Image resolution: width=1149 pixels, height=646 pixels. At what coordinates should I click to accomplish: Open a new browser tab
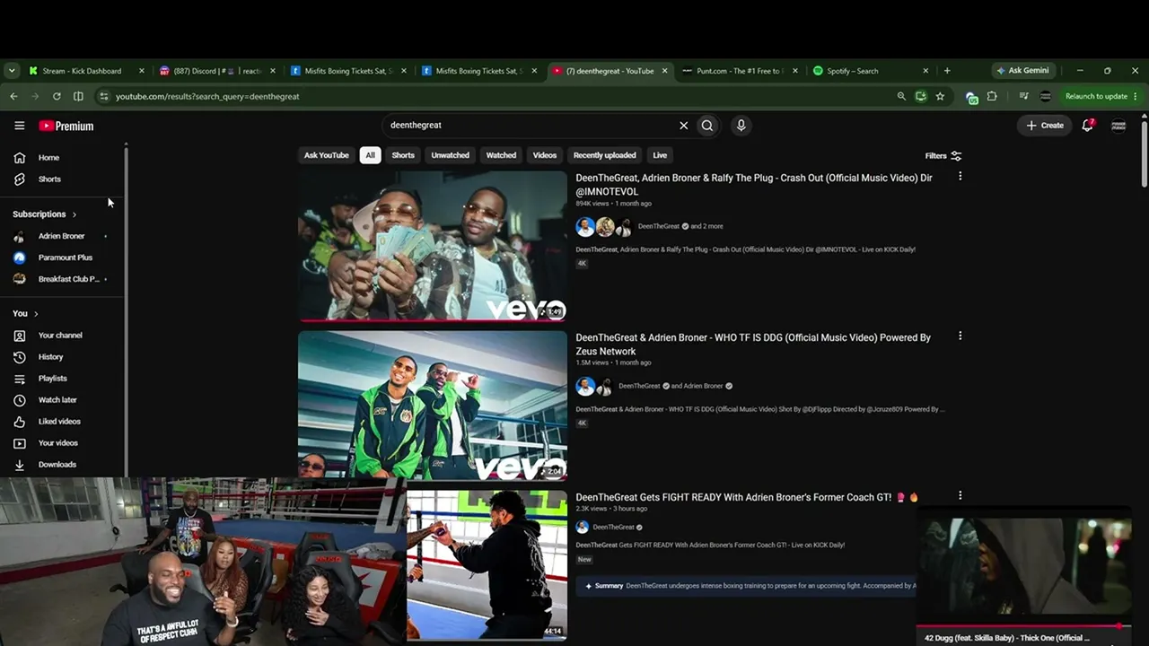click(947, 71)
